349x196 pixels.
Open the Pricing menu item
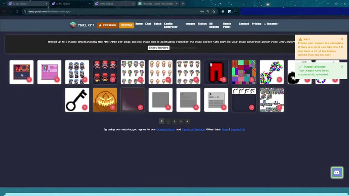[256, 24]
